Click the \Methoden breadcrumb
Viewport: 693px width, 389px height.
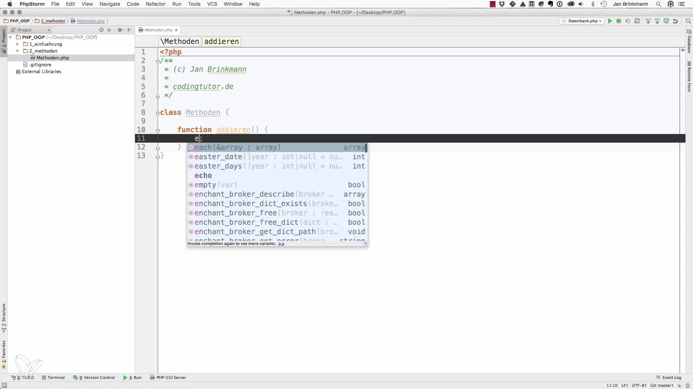click(180, 41)
